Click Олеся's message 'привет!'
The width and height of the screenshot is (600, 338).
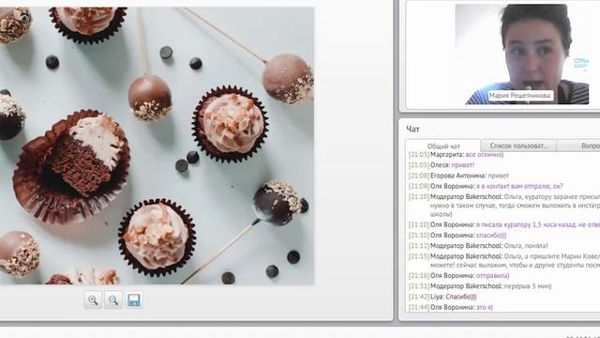(442, 165)
